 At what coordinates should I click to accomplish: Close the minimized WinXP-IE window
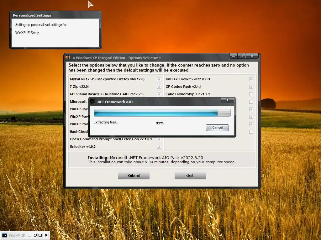(46, 235)
